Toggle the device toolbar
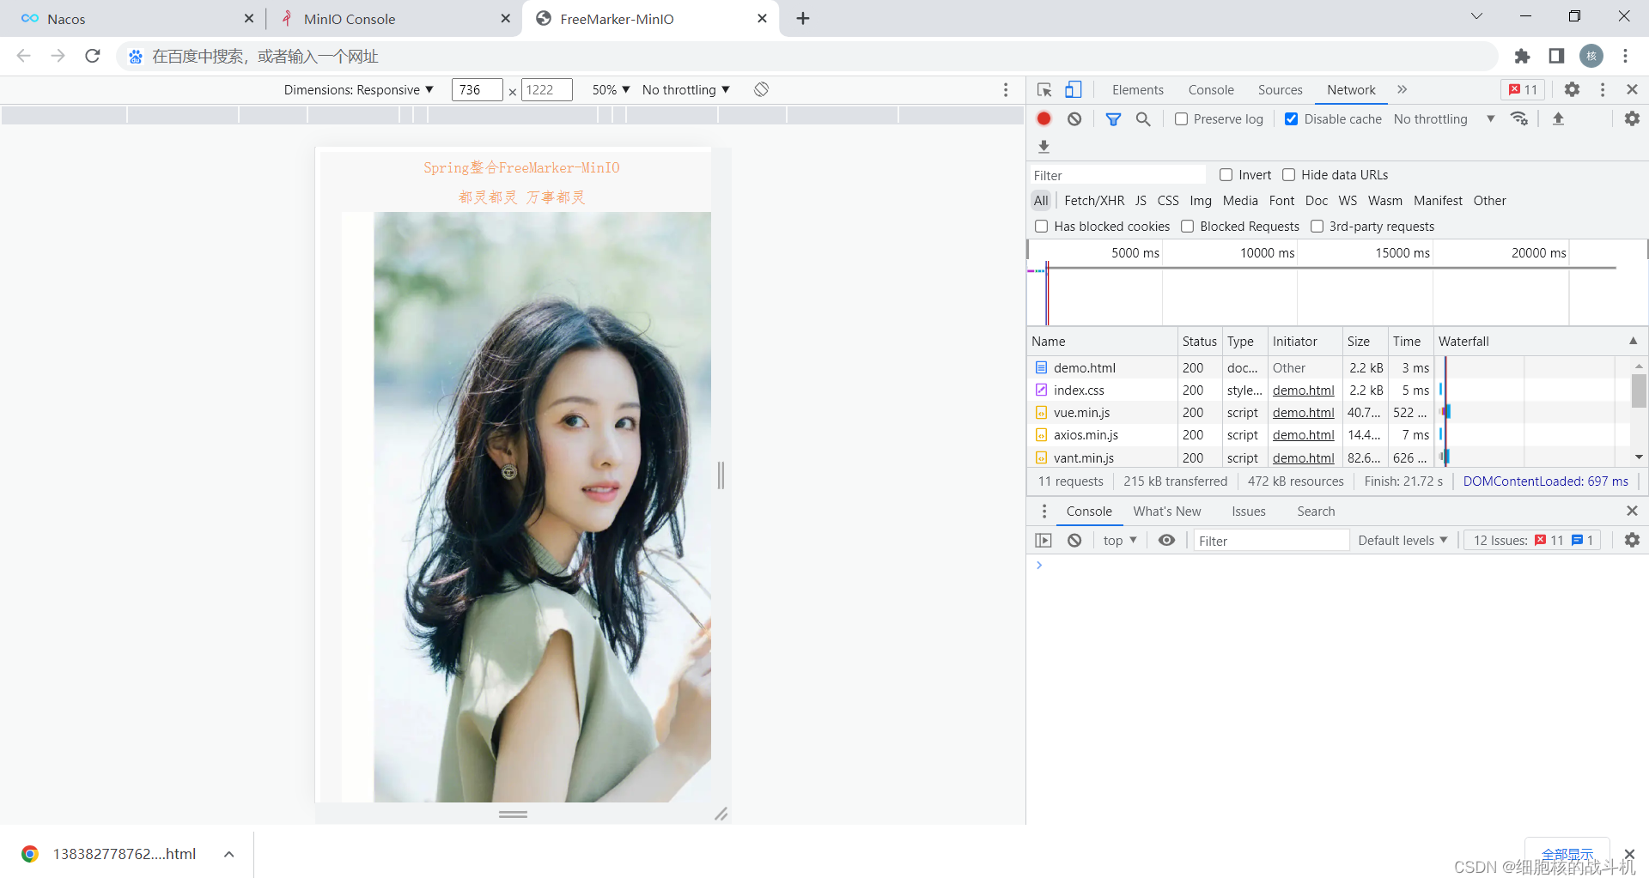Screen dimensions: 1649x884 (x=1073, y=89)
